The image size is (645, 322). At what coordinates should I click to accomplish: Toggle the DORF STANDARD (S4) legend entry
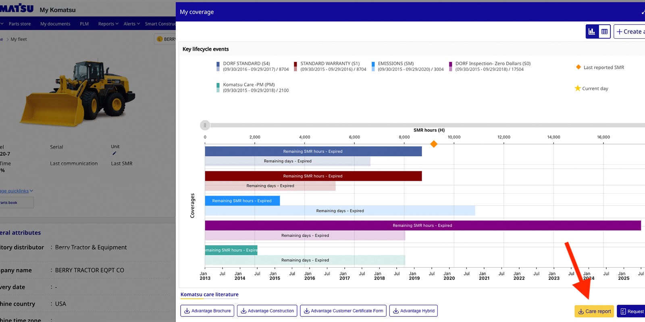(246, 64)
